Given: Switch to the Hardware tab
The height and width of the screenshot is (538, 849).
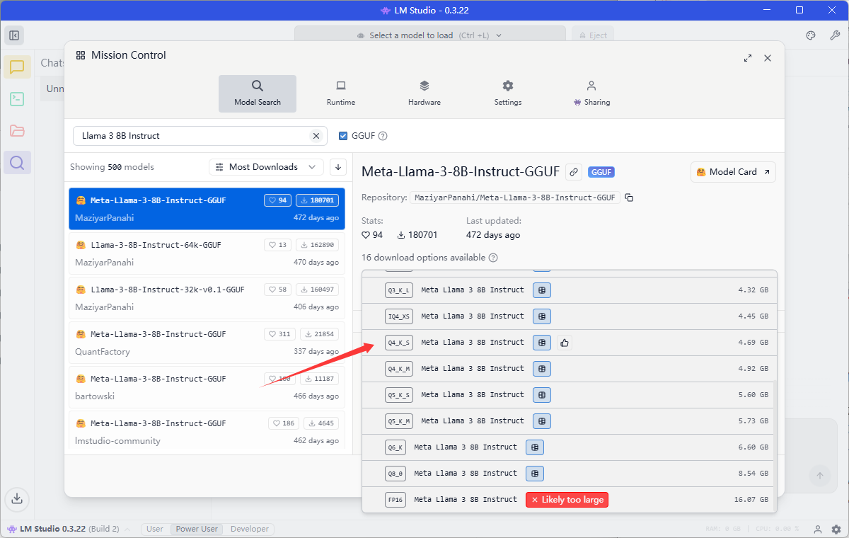Looking at the screenshot, I should [x=424, y=93].
